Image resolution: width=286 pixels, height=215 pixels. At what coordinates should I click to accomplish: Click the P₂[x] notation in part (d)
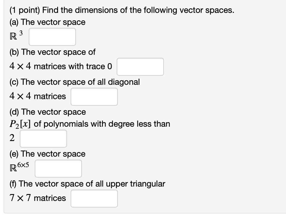coord(19,123)
